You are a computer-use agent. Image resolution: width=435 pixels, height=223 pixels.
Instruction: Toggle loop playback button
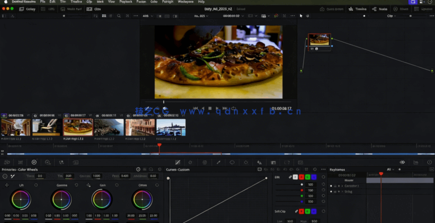234,109
